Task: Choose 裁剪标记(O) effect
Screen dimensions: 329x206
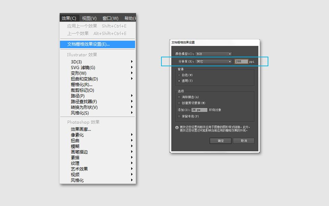Action: (x=98, y=90)
